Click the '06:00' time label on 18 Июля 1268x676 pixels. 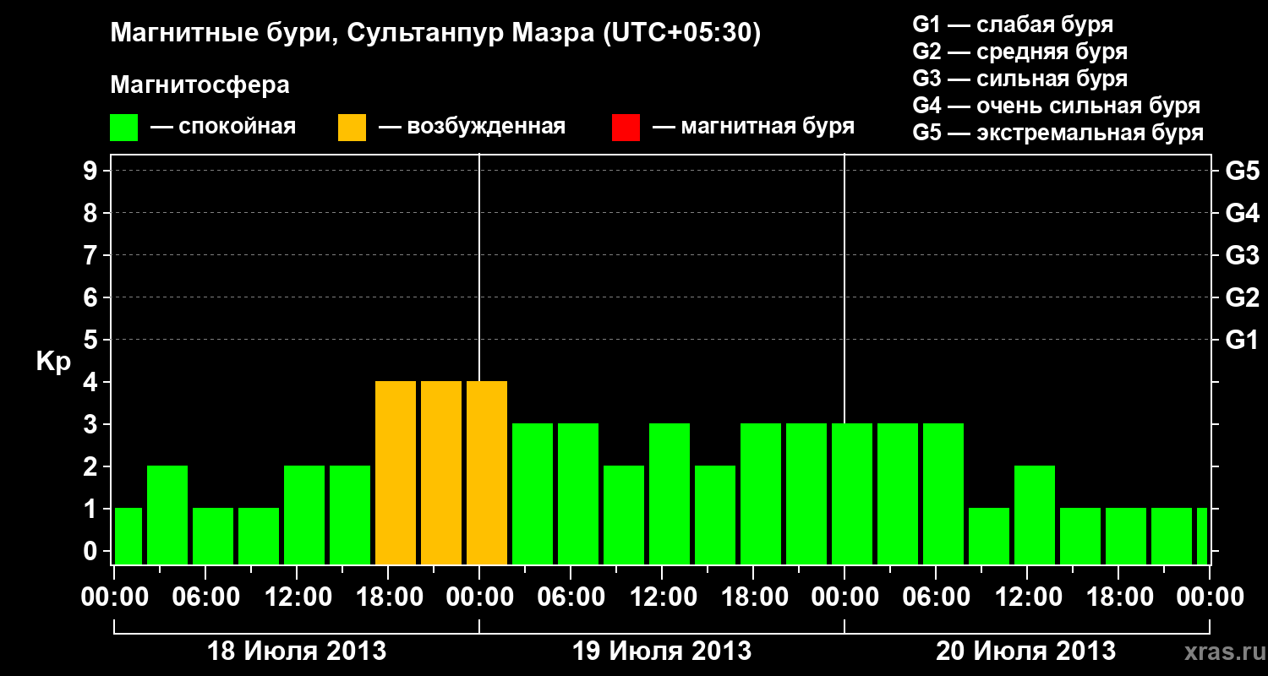[205, 597]
